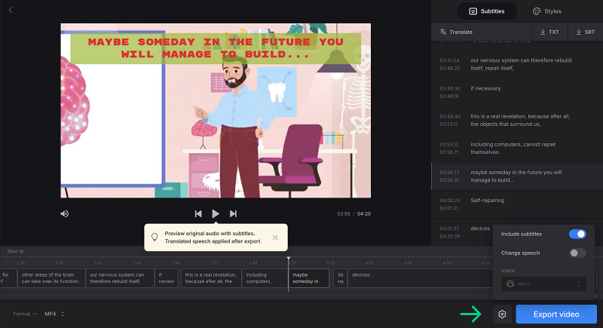This screenshot has width=603, height=328.
Task: Skip to the previous subtitle
Action: tap(198, 214)
